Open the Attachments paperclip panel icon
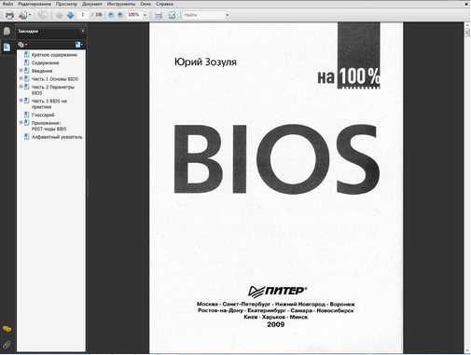The image size is (471, 355). [x=7, y=344]
